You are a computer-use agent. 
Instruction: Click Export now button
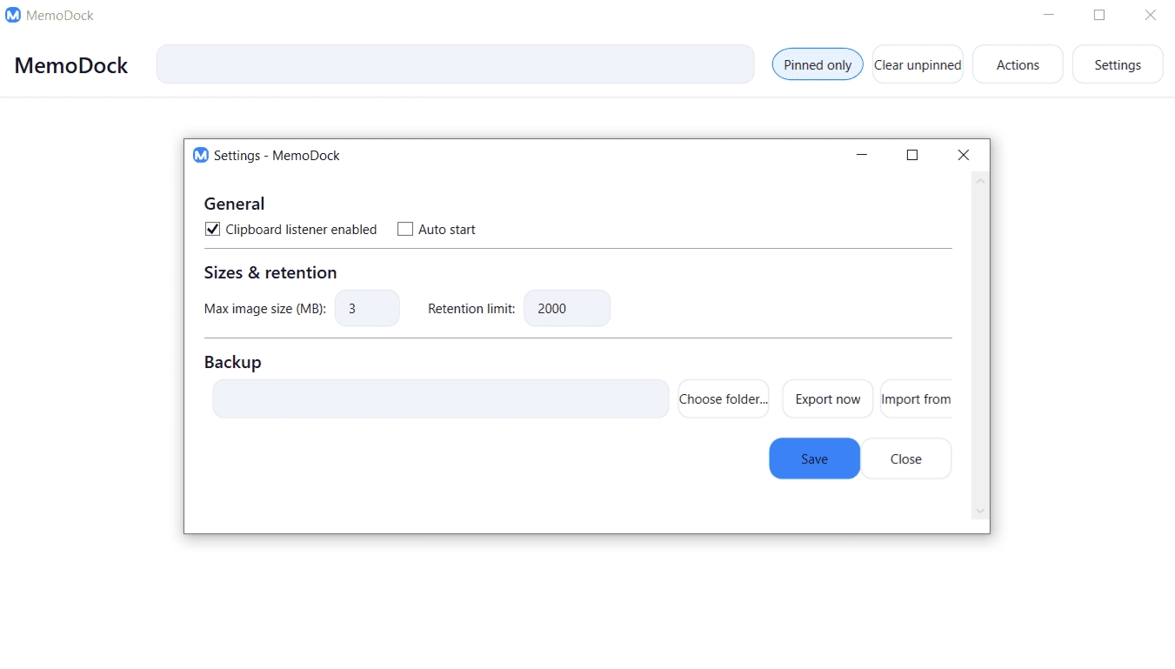tap(828, 399)
